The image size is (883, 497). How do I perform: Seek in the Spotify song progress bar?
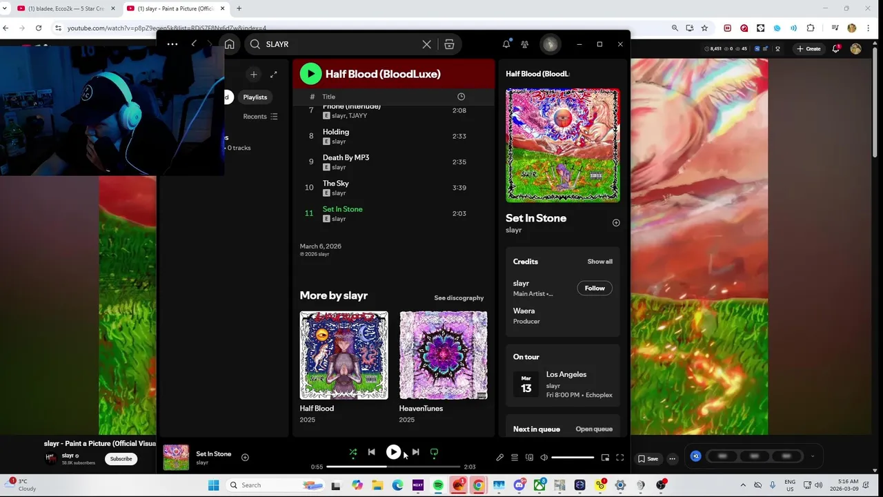(x=393, y=467)
